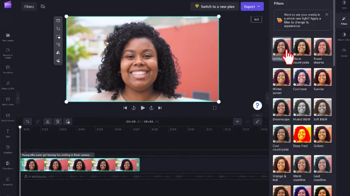Open the 16:9 aspect ratio selector
Viewport: 350px width, 196px height.
click(256, 19)
